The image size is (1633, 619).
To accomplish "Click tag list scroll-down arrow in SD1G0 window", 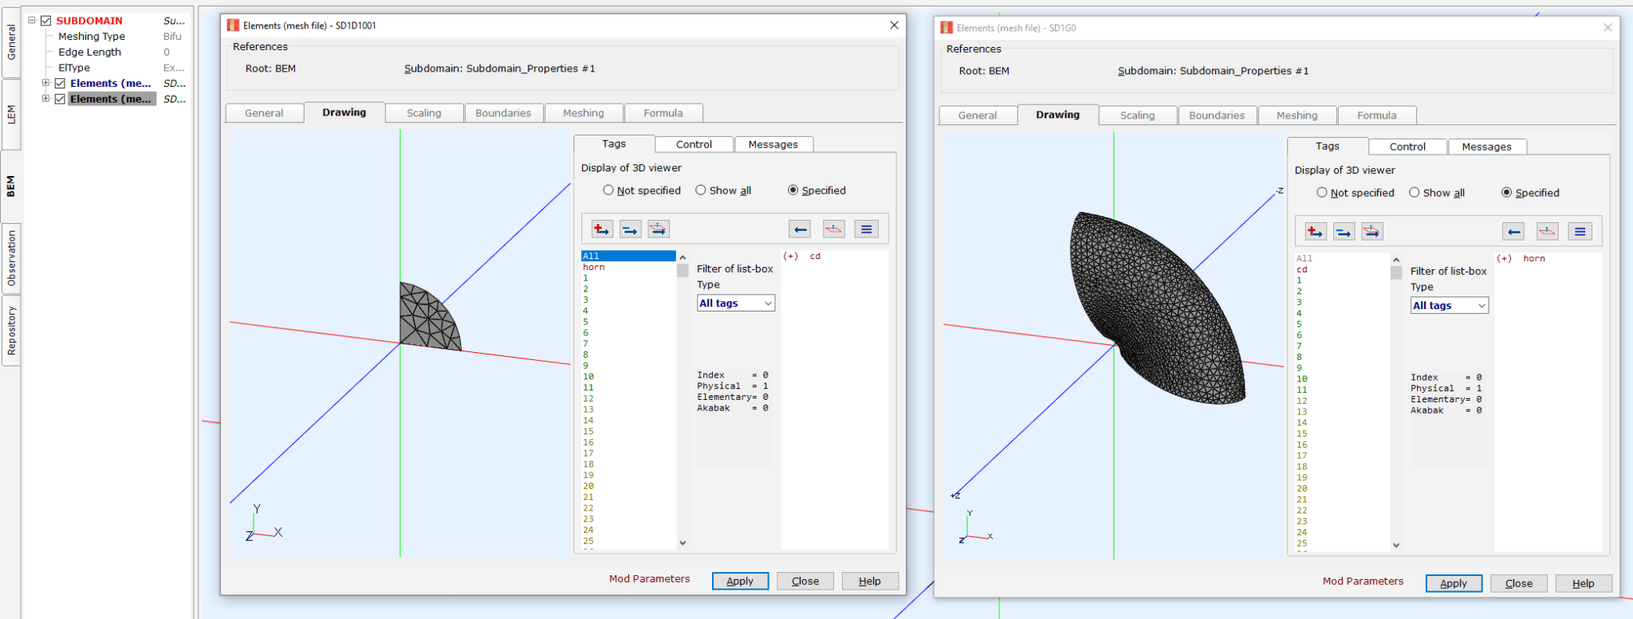I will click(x=1396, y=545).
